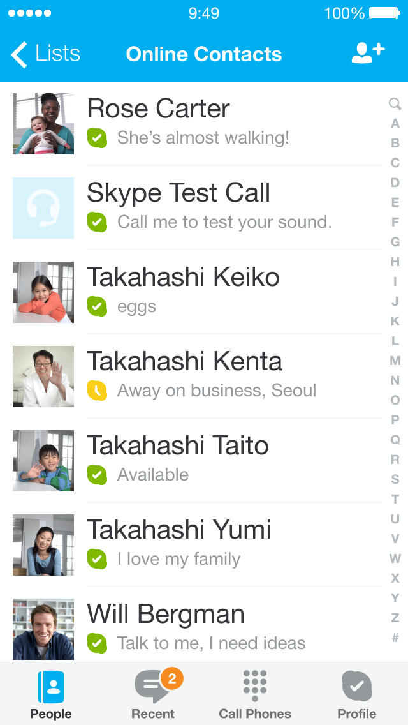Tap Takahashi Kenta's yellow away status icon
408x725 pixels.
coord(97,390)
